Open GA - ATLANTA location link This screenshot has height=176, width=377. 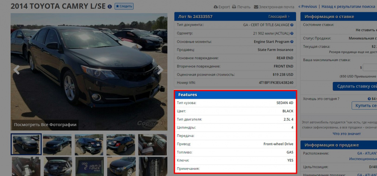367,154
